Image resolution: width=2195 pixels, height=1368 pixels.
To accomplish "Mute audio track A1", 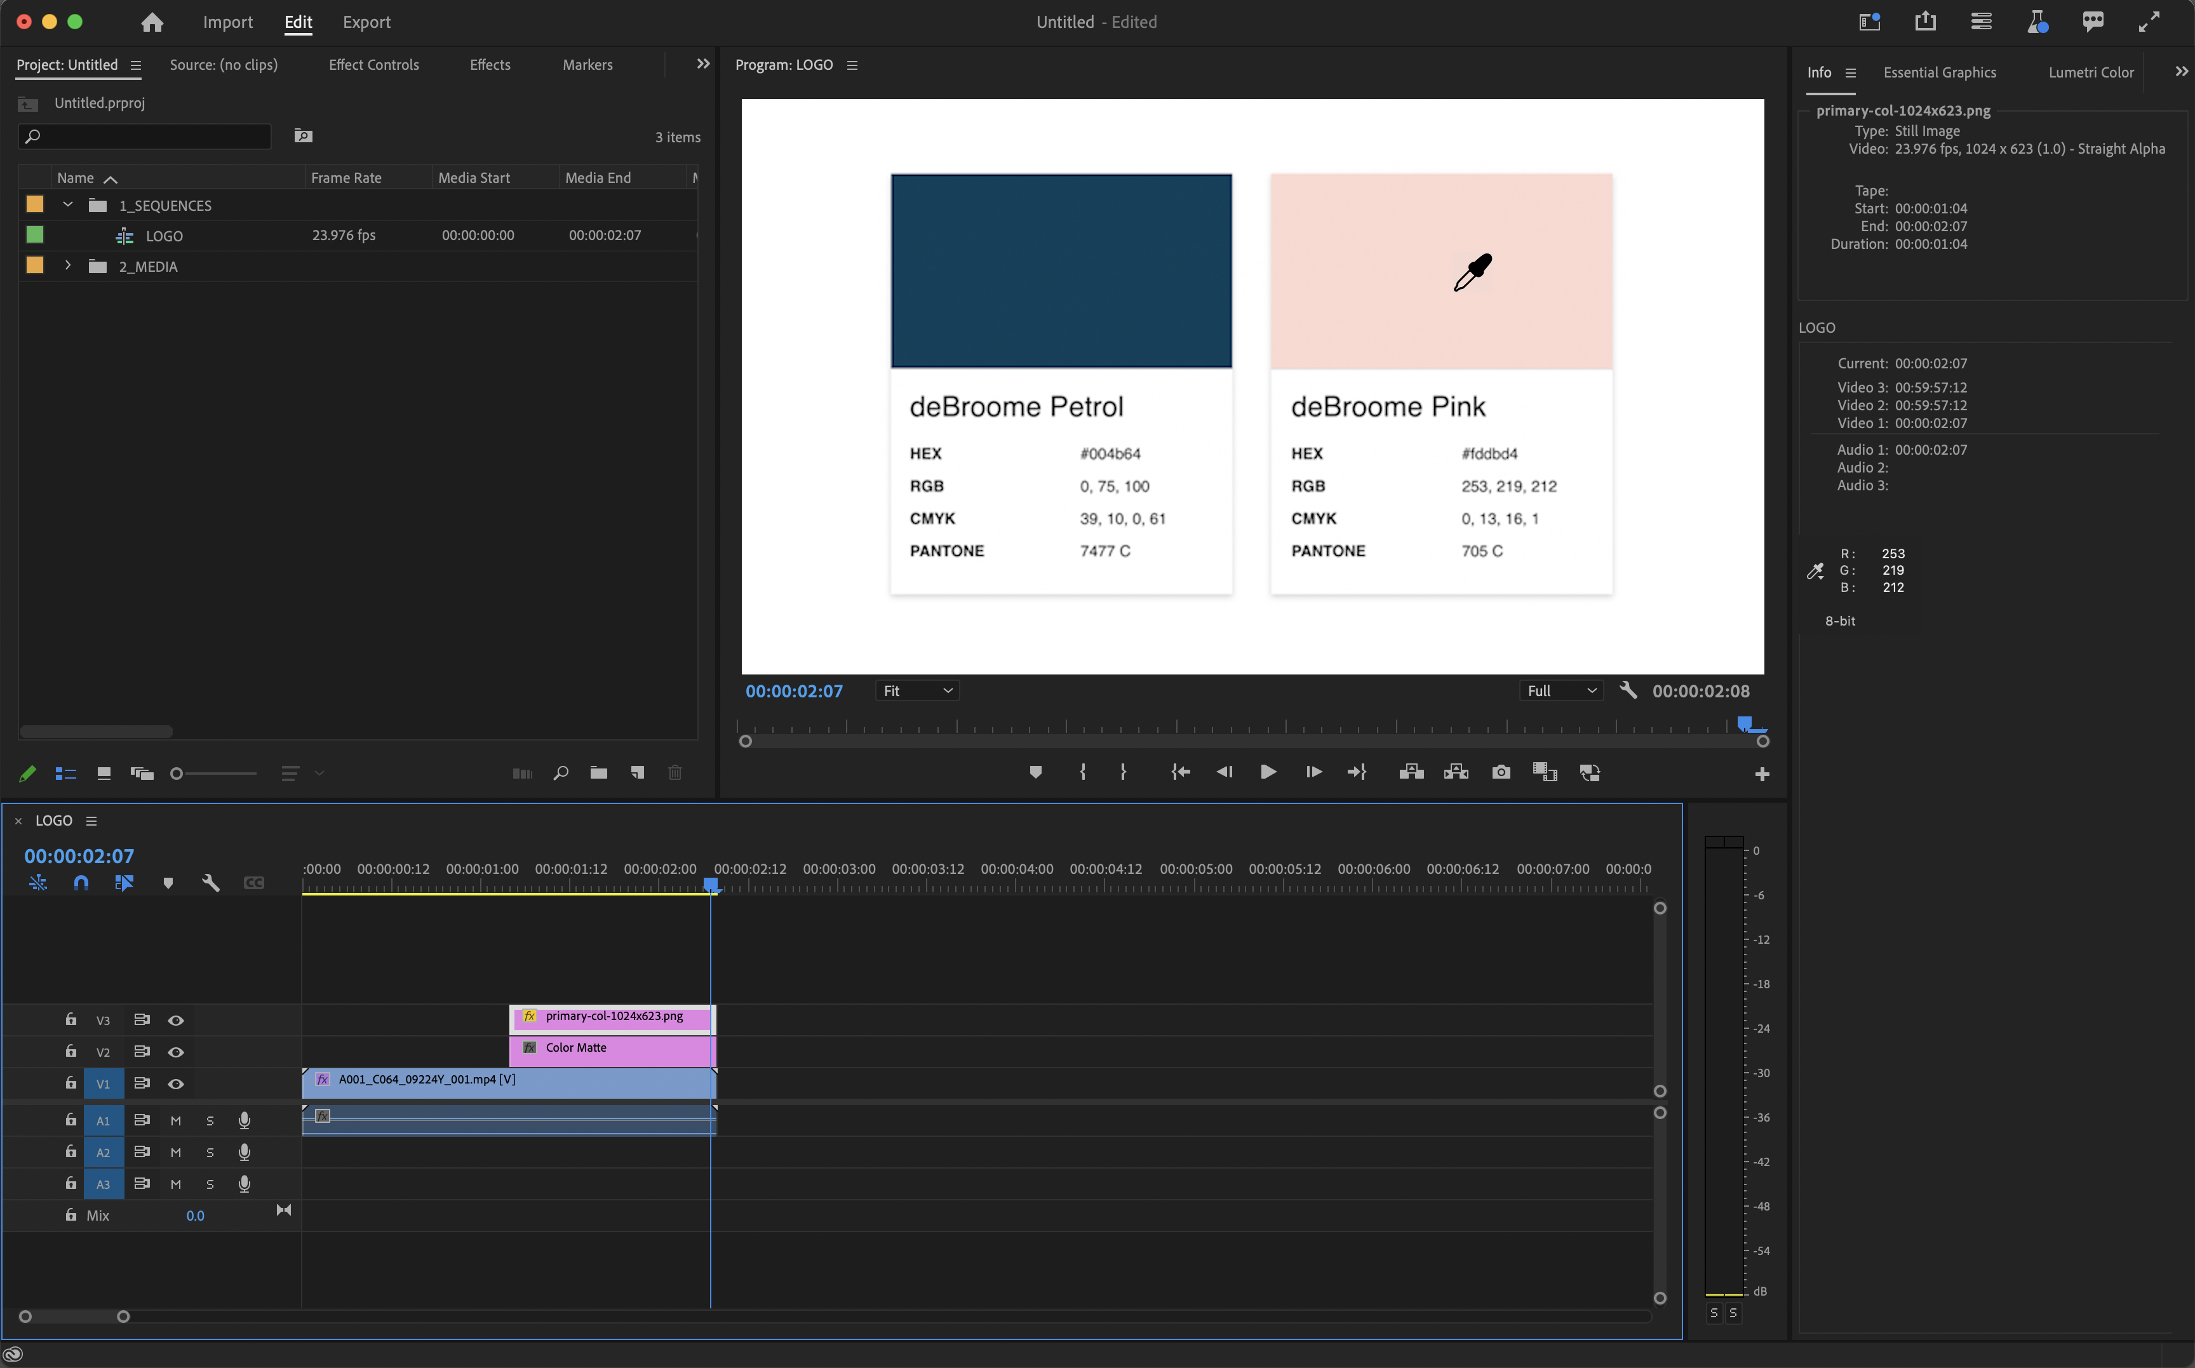I will coord(175,1120).
